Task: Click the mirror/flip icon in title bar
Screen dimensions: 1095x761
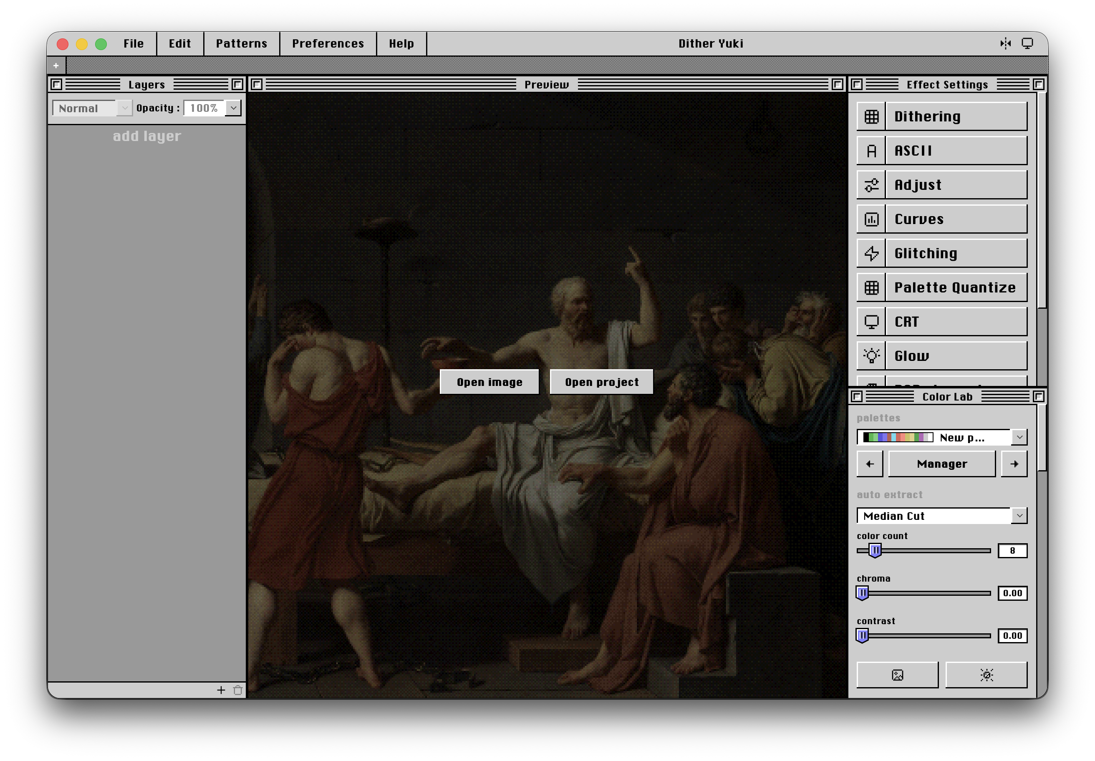Action: [x=1005, y=43]
